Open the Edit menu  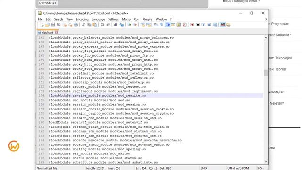click(x=48, y=19)
